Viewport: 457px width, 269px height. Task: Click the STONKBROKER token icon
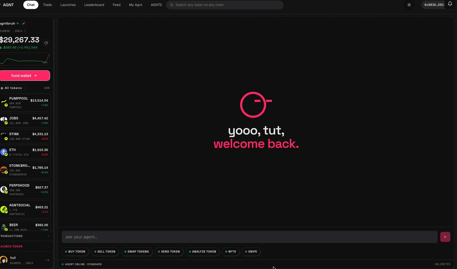(4, 170)
